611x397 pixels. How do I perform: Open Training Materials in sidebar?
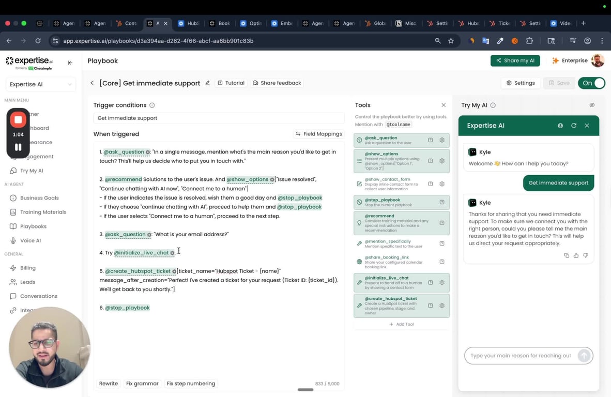43,212
